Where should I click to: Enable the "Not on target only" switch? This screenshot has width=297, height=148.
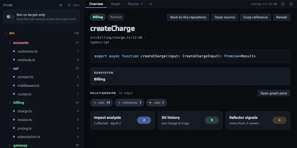(10, 17)
